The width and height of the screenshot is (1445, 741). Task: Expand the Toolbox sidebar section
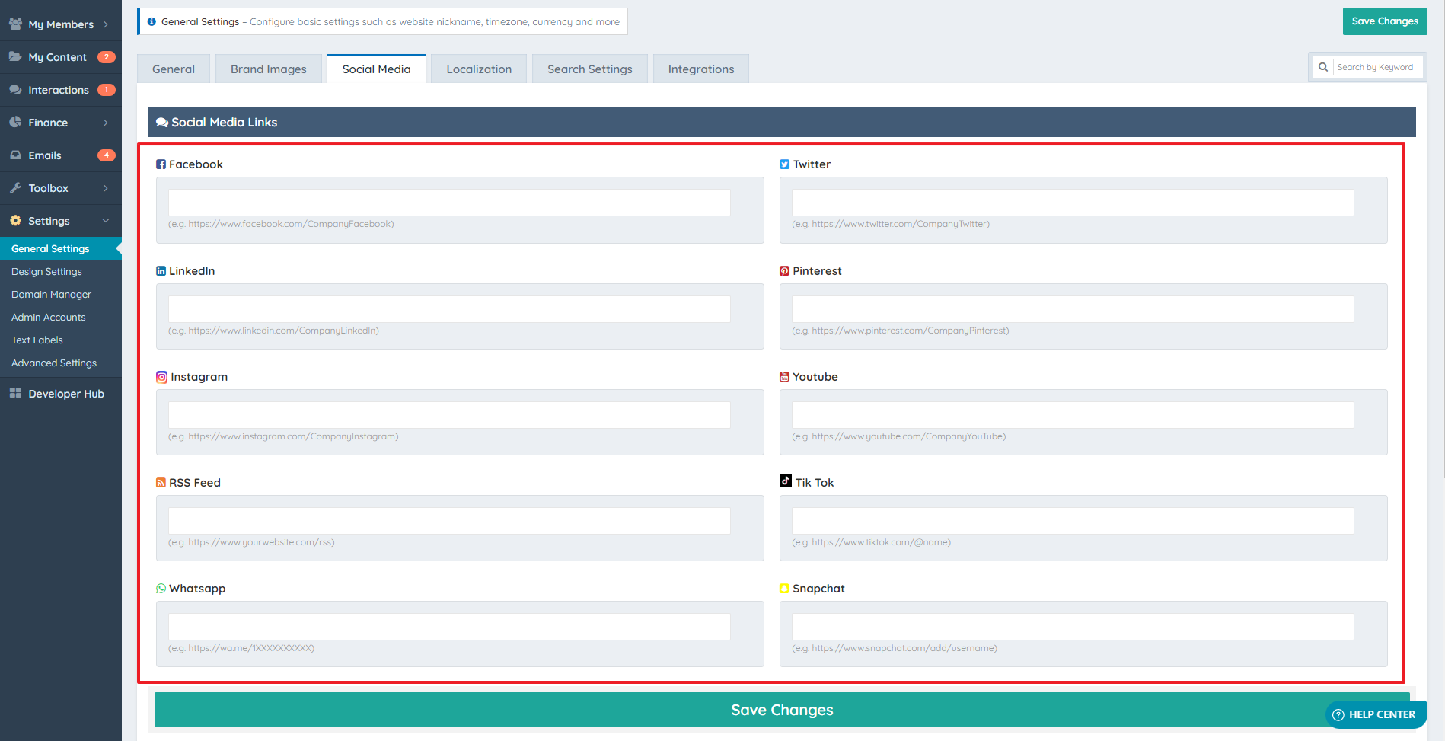tap(48, 187)
